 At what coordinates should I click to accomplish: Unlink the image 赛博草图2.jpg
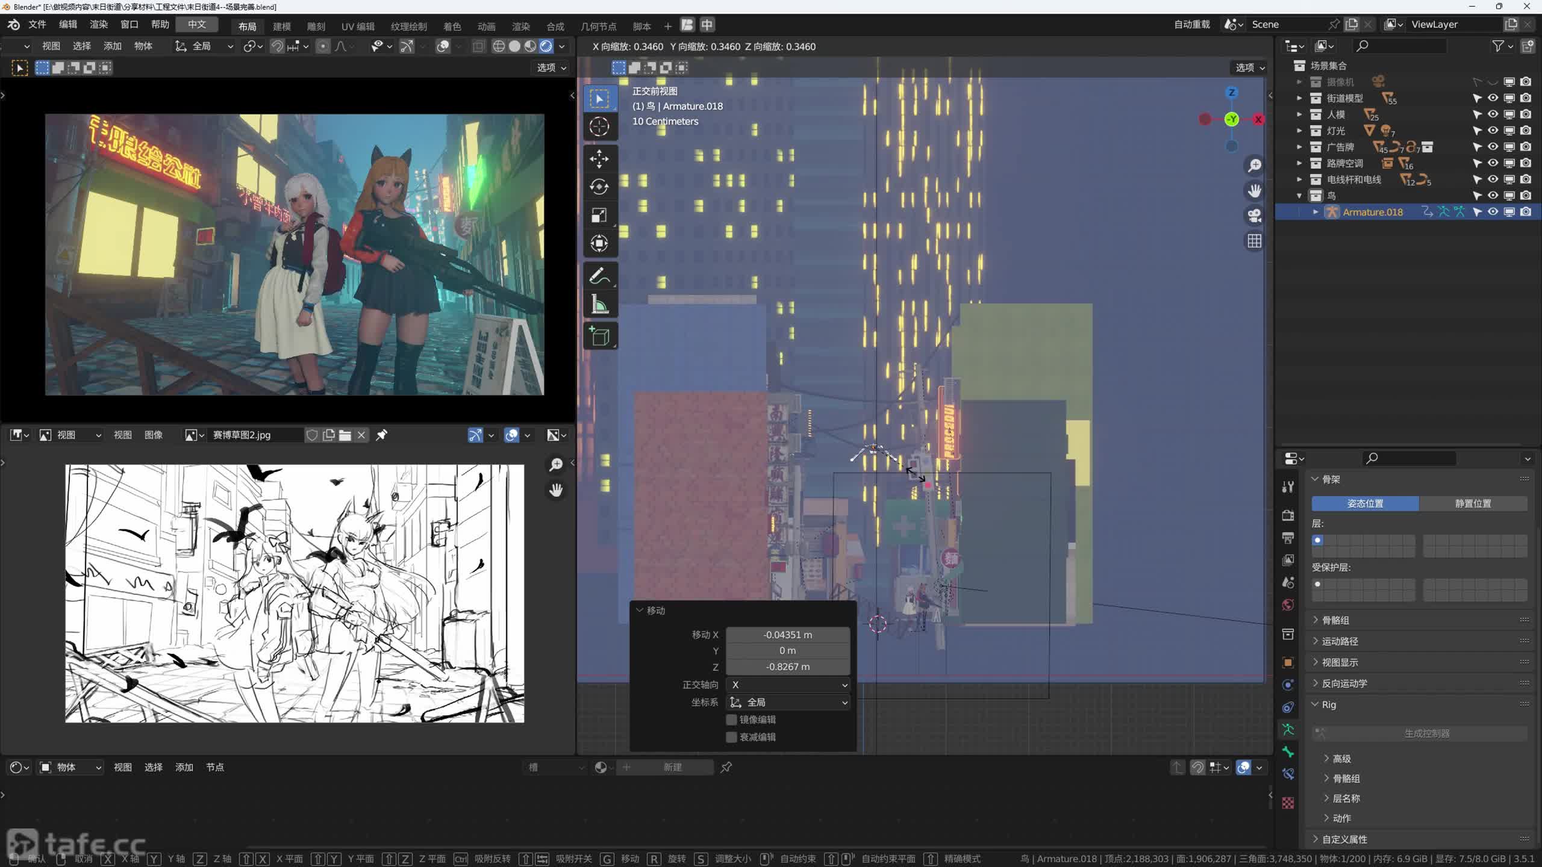coord(361,435)
